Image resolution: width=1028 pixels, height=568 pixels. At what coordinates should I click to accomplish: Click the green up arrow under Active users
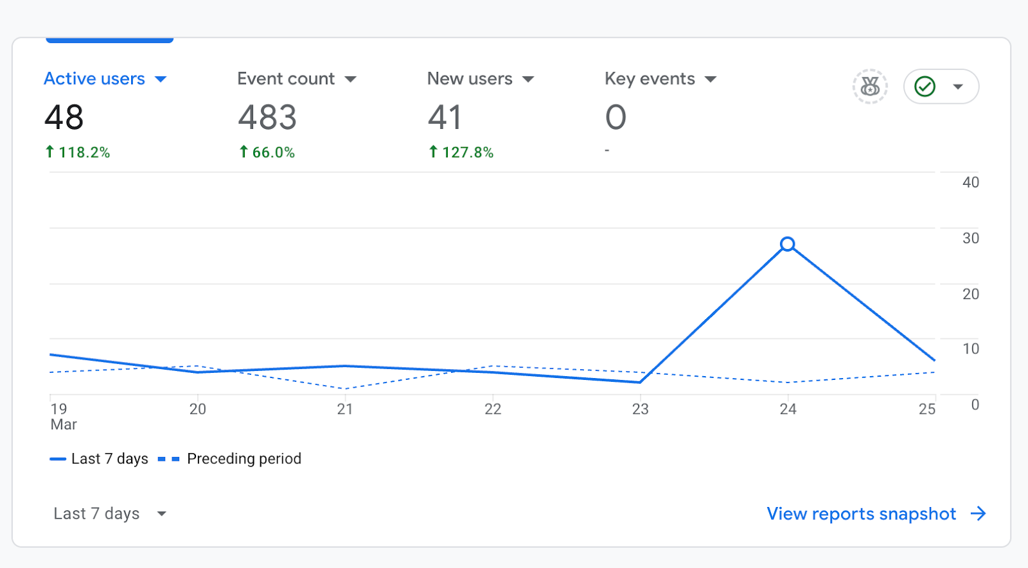(49, 152)
